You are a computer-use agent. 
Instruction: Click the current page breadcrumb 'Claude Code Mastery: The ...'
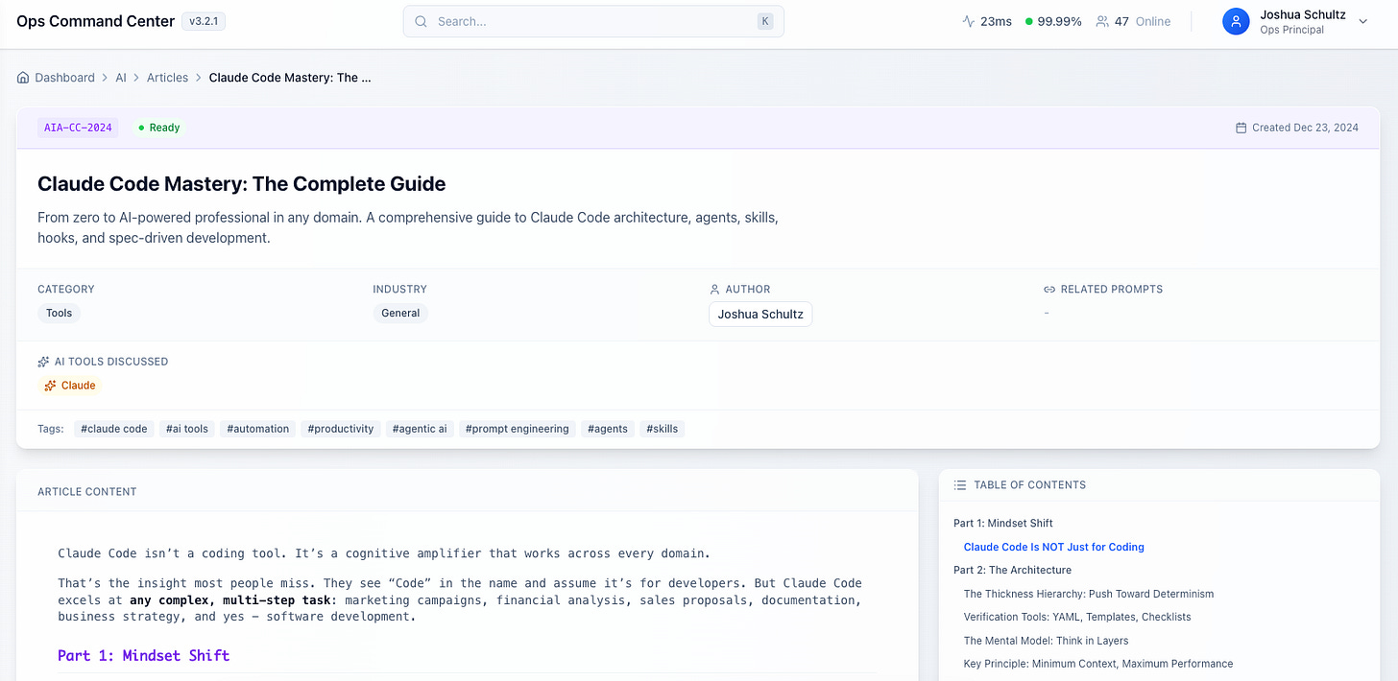290,78
